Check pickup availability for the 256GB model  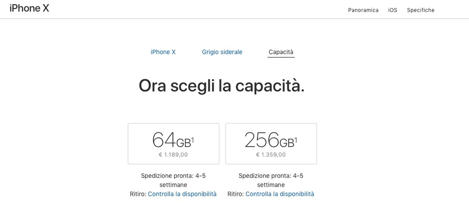pos(280,194)
